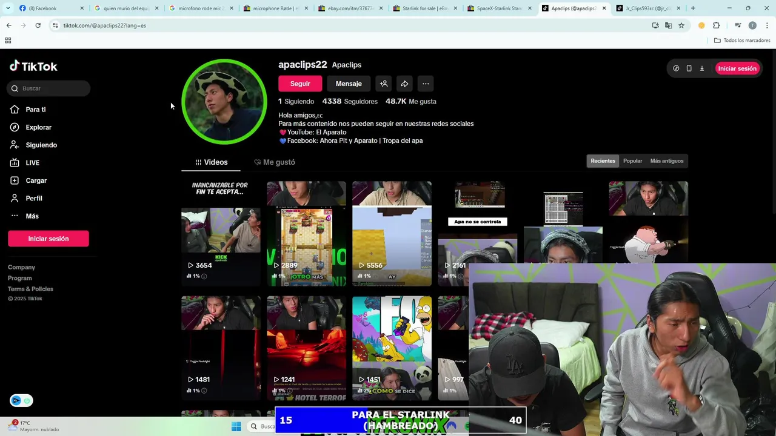Open the Homer Simpson video with 1451 views
The width and height of the screenshot is (776, 436).
tap(392, 348)
